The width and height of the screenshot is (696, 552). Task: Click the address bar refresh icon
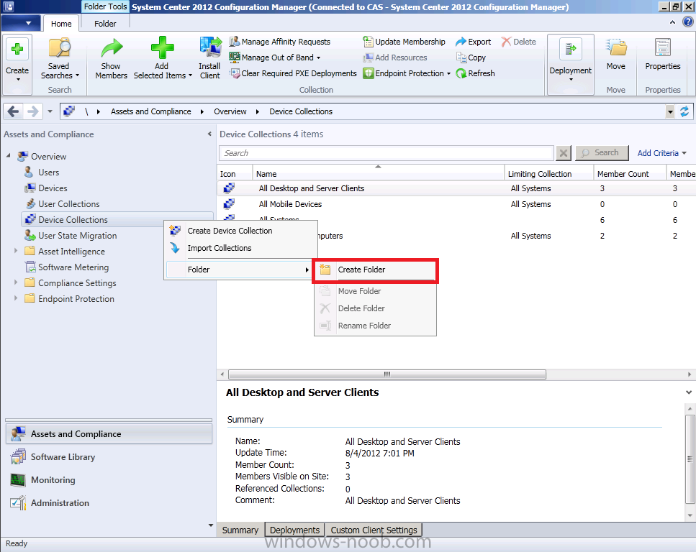point(684,111)
